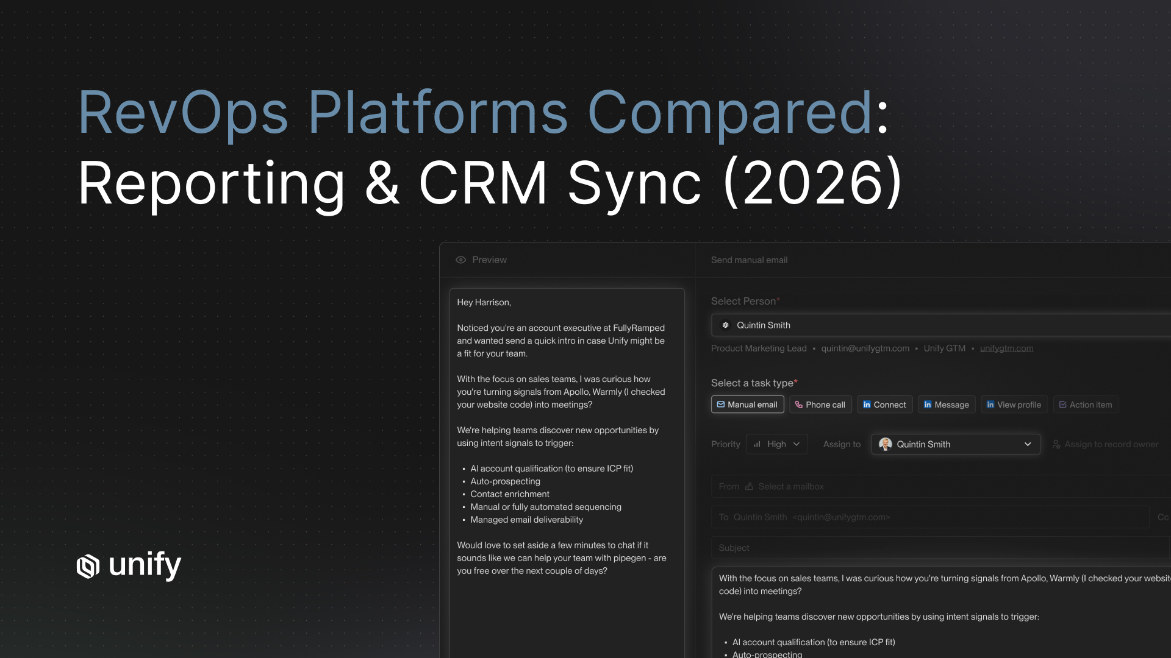Select the View profile task type
Viewport: 1171px width, 658px height.
(x=1014, y=405)
